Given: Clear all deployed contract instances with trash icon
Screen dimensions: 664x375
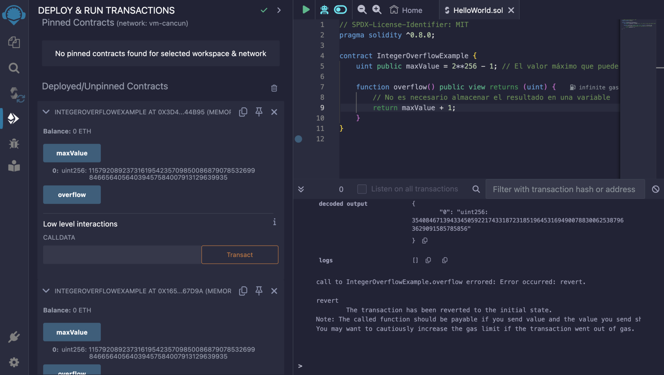Looking at the screenshot, I should 274,88.
